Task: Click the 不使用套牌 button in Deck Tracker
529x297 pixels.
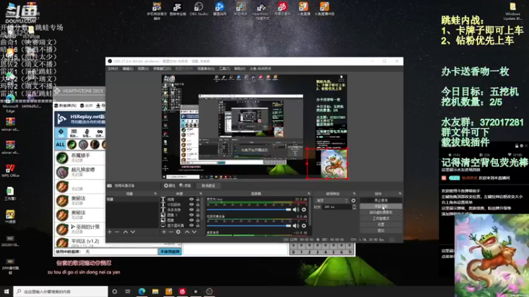Action: tap(170, 251)
